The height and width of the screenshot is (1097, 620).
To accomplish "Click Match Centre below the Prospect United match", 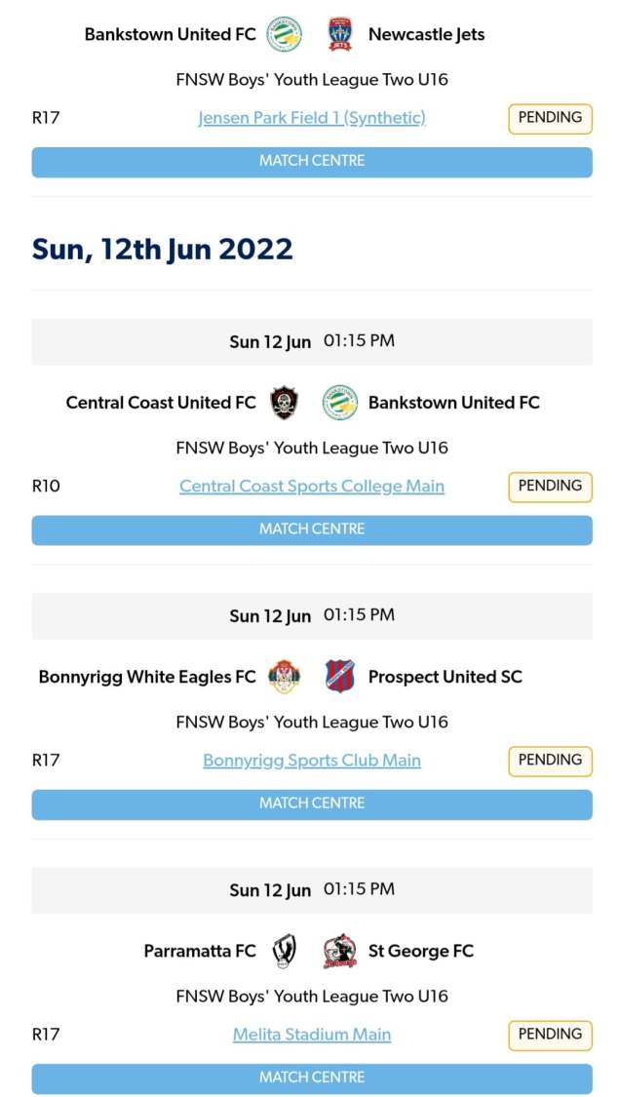I will point(311,803).
